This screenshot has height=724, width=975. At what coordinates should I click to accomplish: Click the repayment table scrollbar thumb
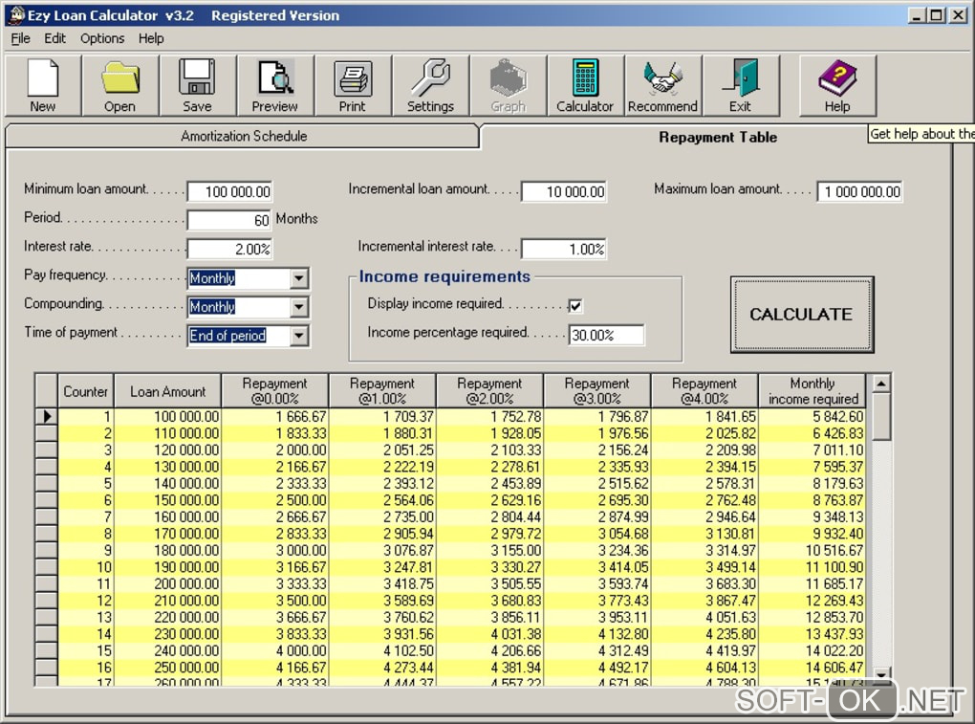(x=880, y=416)
